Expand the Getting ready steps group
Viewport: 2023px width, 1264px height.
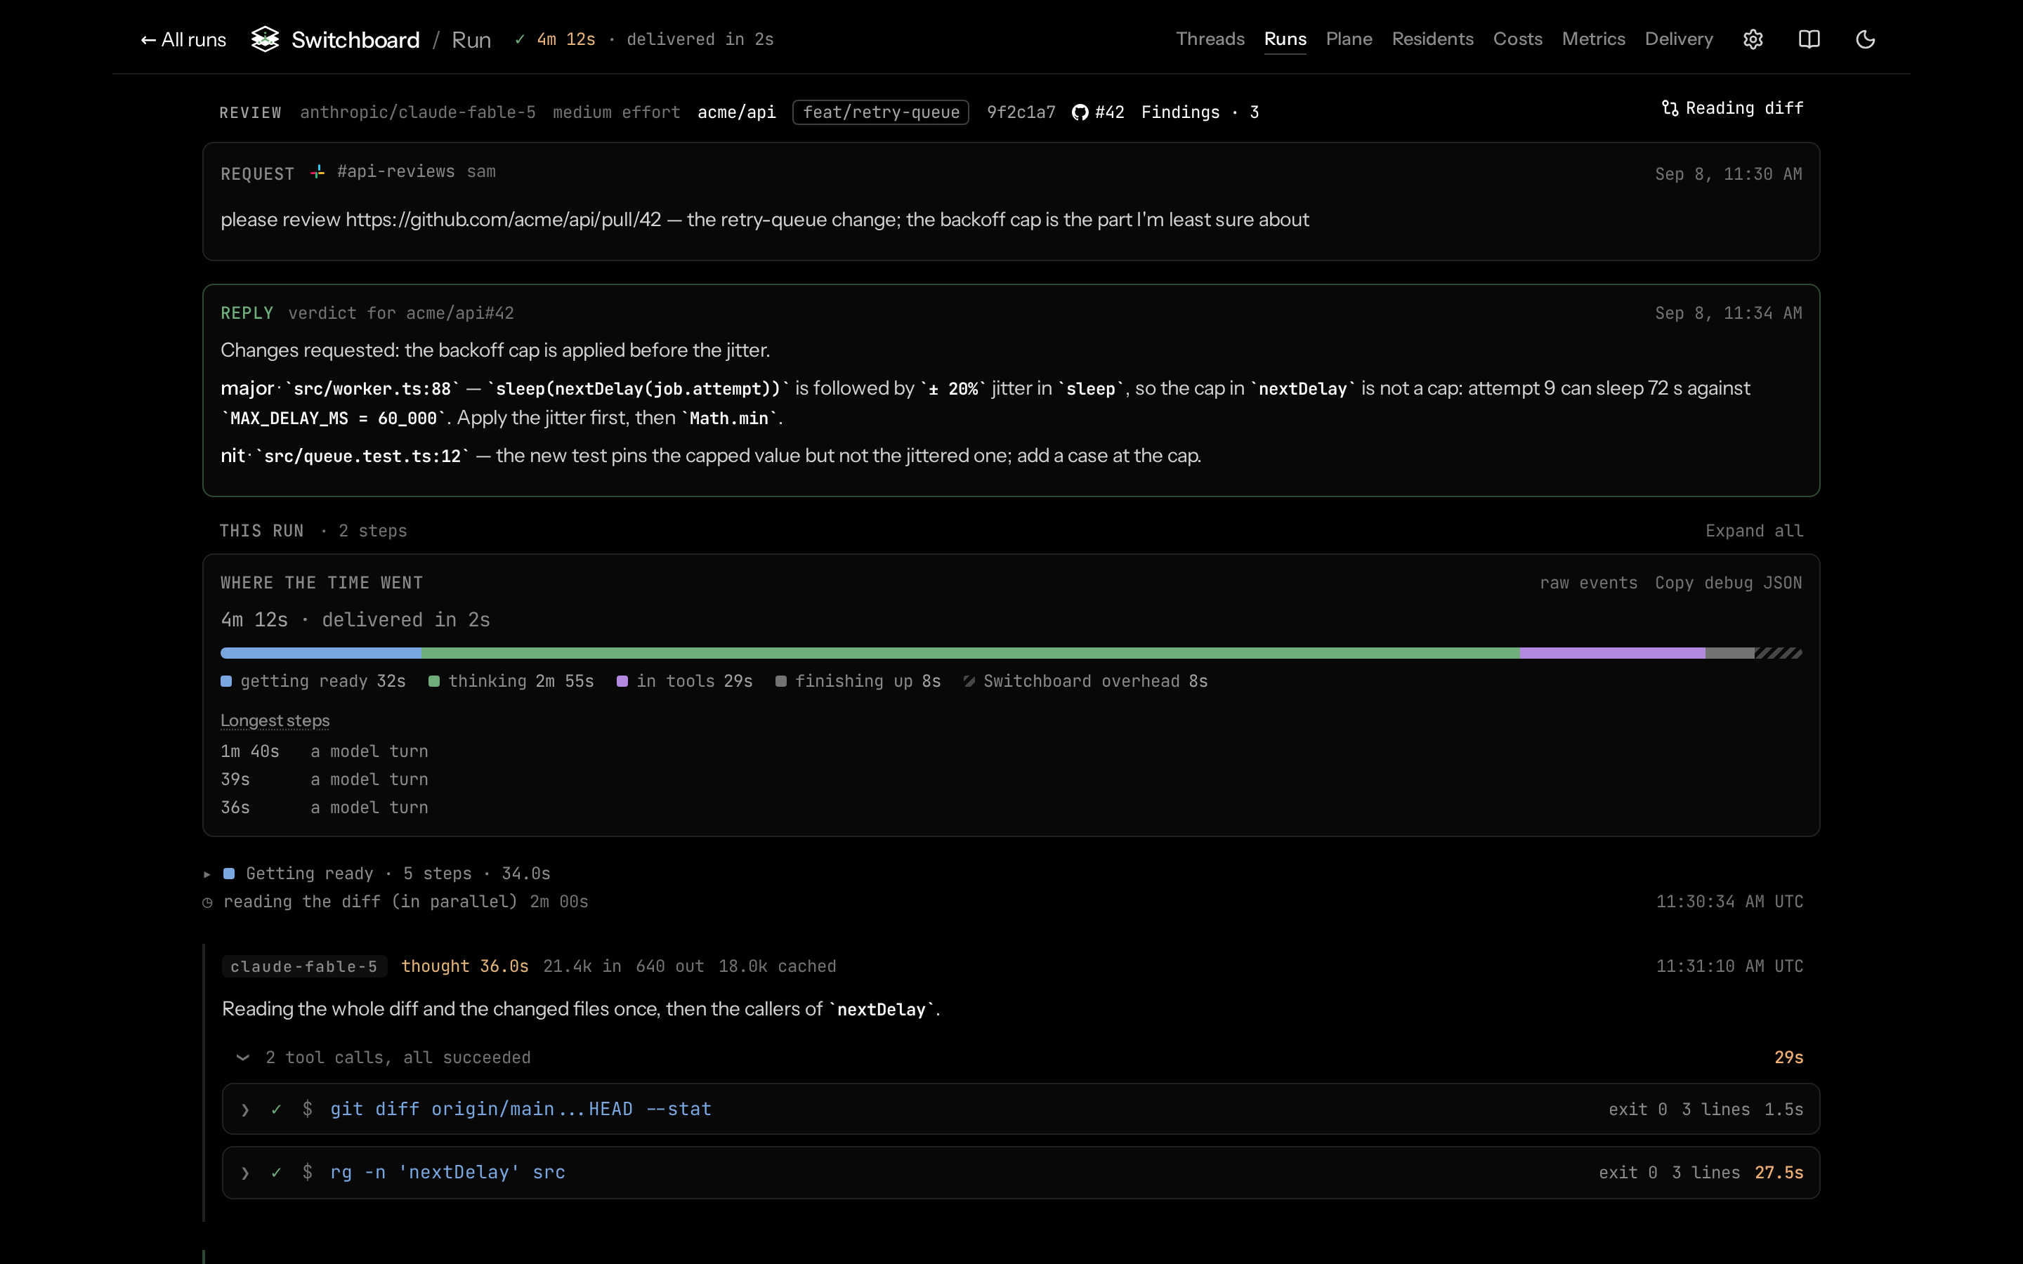pos(207,874)
